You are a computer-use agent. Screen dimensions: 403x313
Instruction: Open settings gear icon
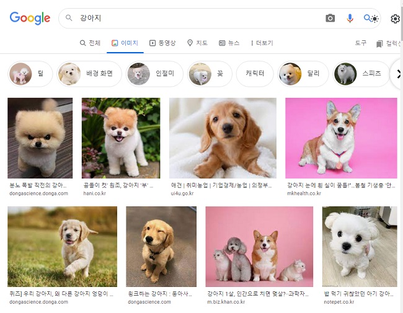coord(396,19)
